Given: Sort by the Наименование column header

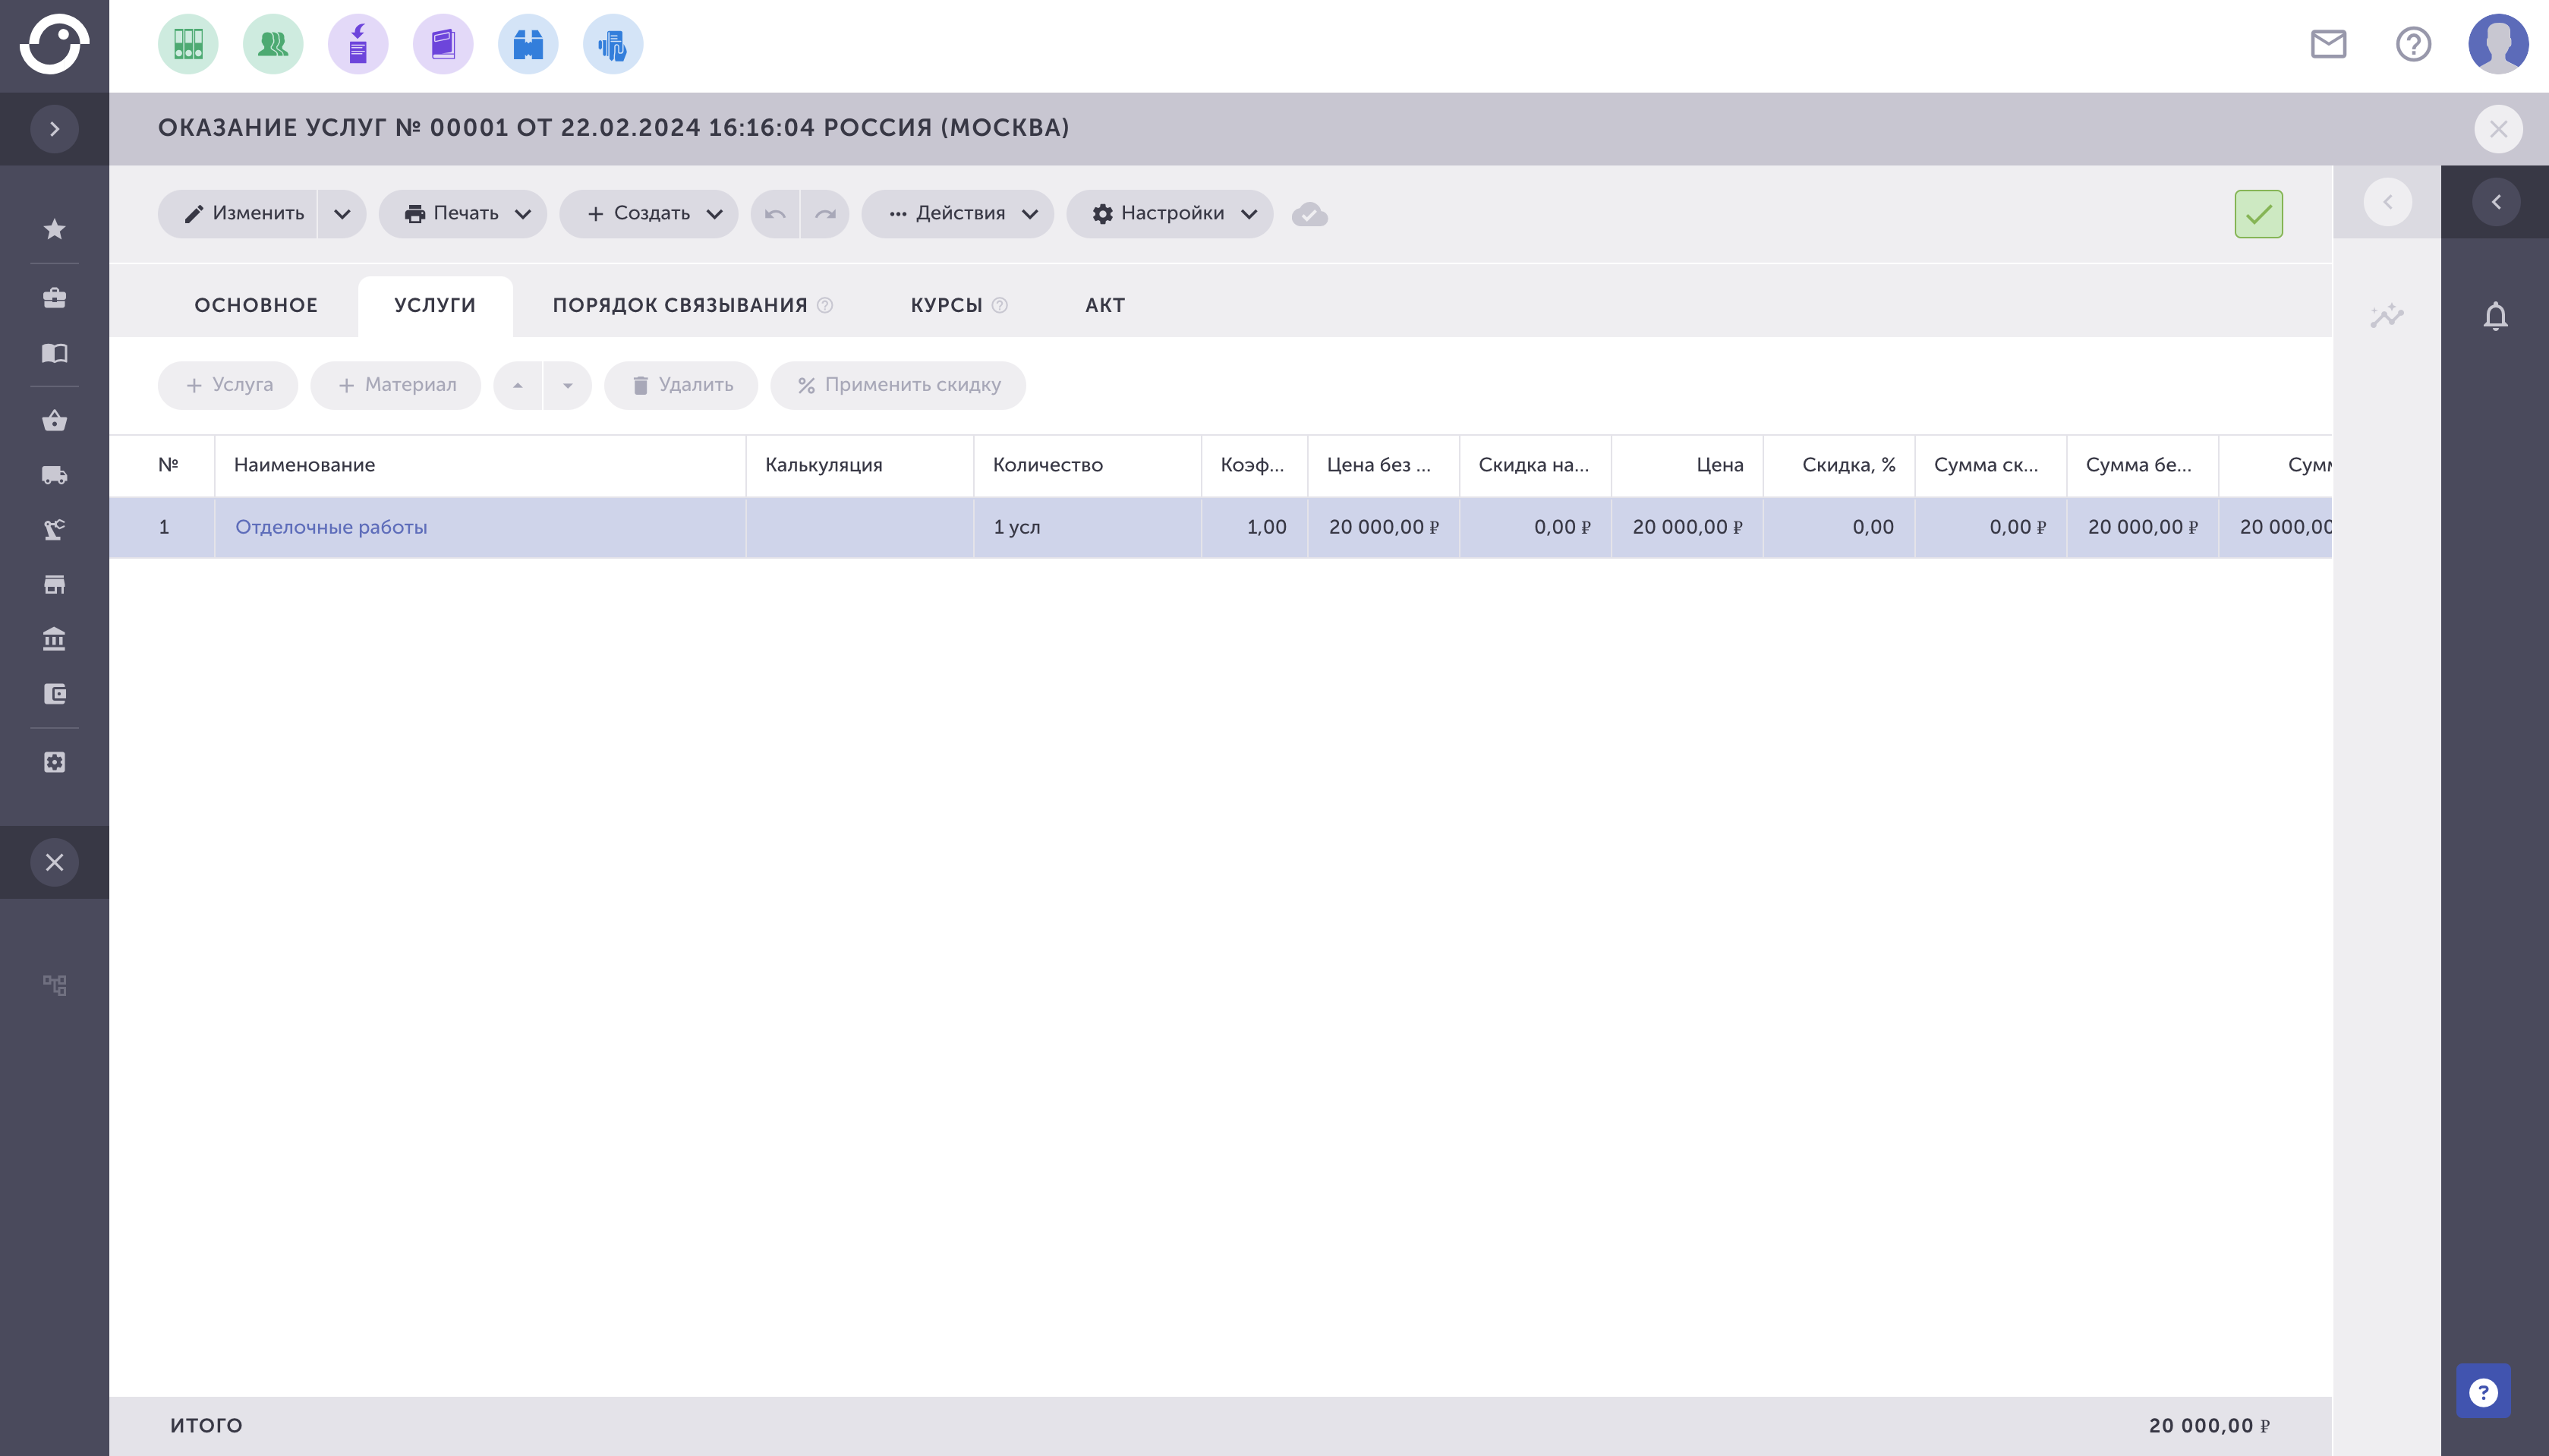Looking at the screenshot, I should pos(480,465).
